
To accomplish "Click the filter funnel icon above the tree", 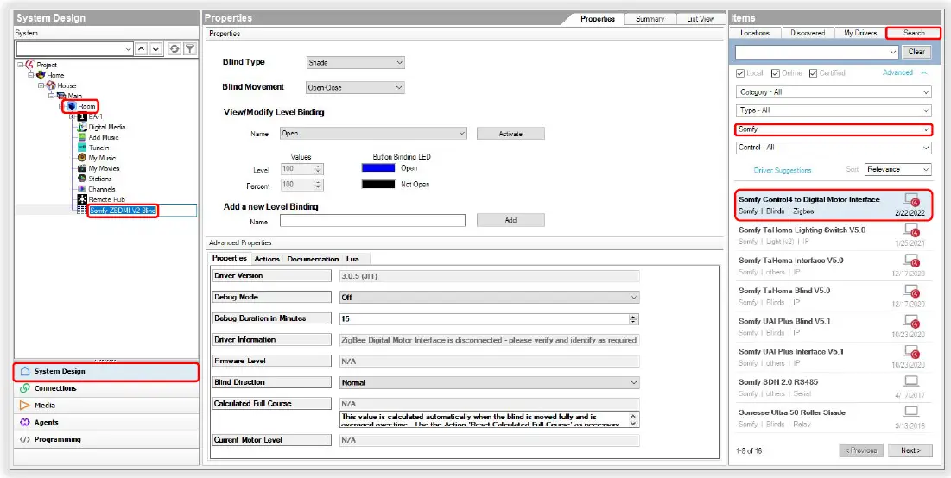I will pyautogui.click(x=190, y=49).
